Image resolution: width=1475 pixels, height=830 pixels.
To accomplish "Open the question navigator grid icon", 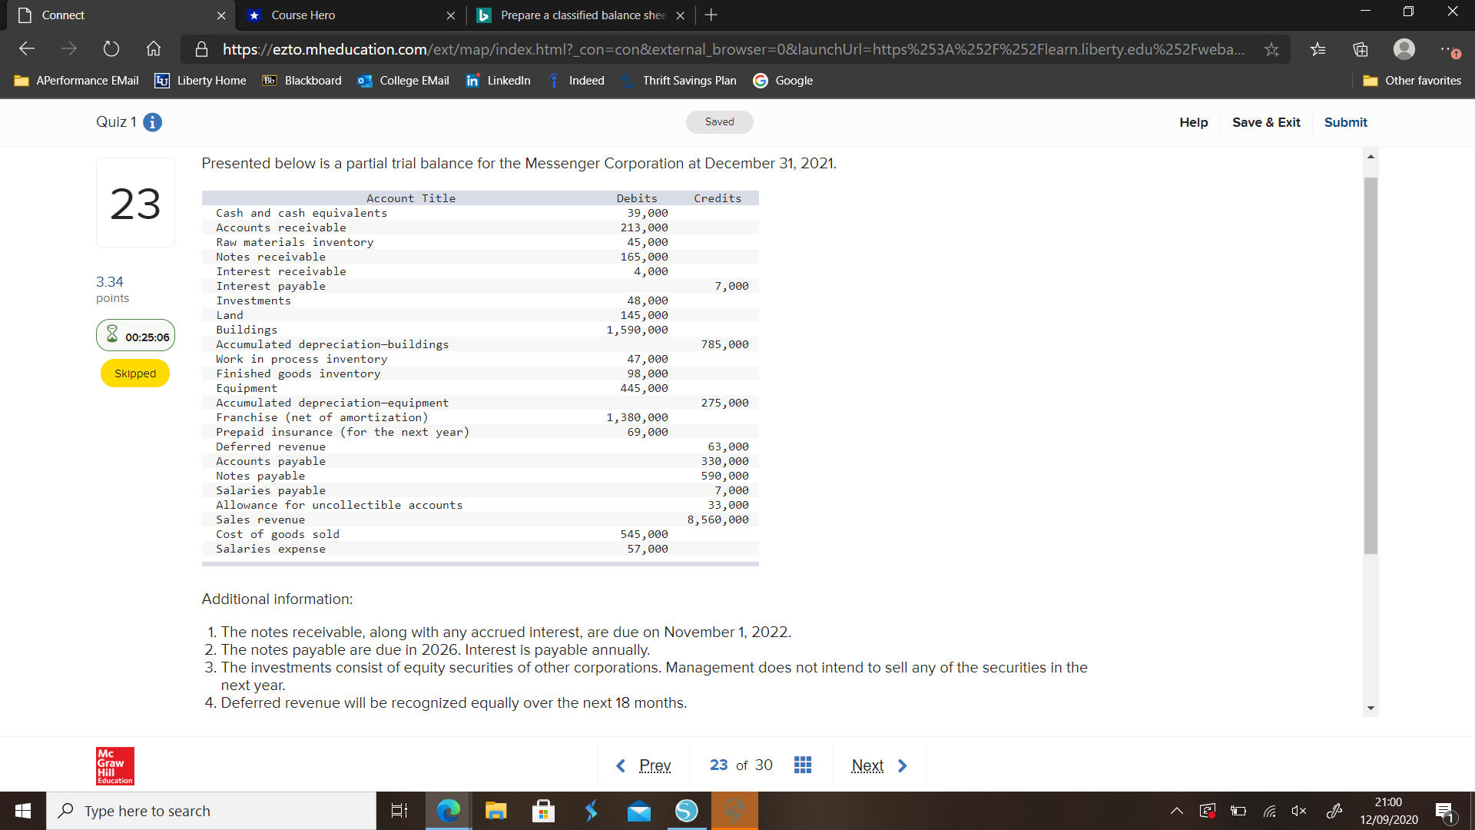I will coord(803,765).
